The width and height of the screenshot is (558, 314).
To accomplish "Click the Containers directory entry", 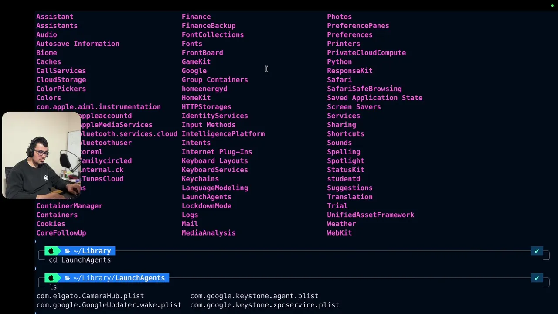I will click(x=57, y=215).
